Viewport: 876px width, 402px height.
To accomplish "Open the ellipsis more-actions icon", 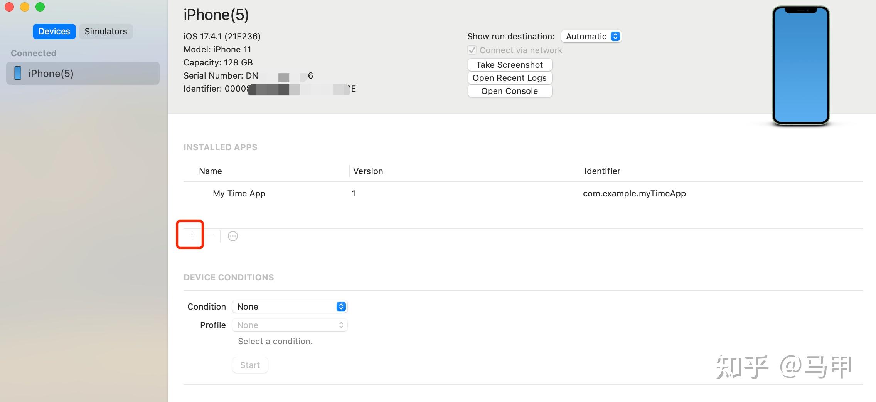I will [233, 236].
